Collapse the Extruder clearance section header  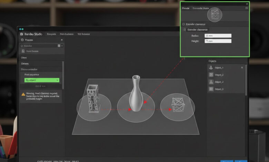click(183, 24)
